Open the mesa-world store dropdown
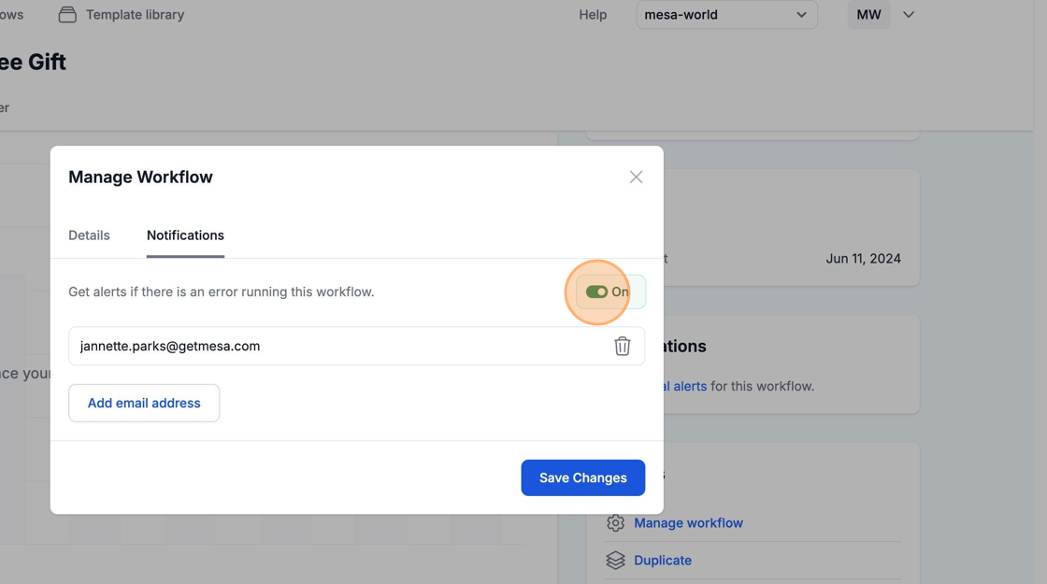The image size is (1047, 584). click(x=726, y=15)
